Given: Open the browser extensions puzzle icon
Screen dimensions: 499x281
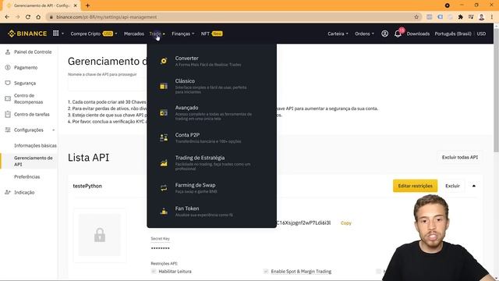Looking at the screenshot, I should [461, 17].
